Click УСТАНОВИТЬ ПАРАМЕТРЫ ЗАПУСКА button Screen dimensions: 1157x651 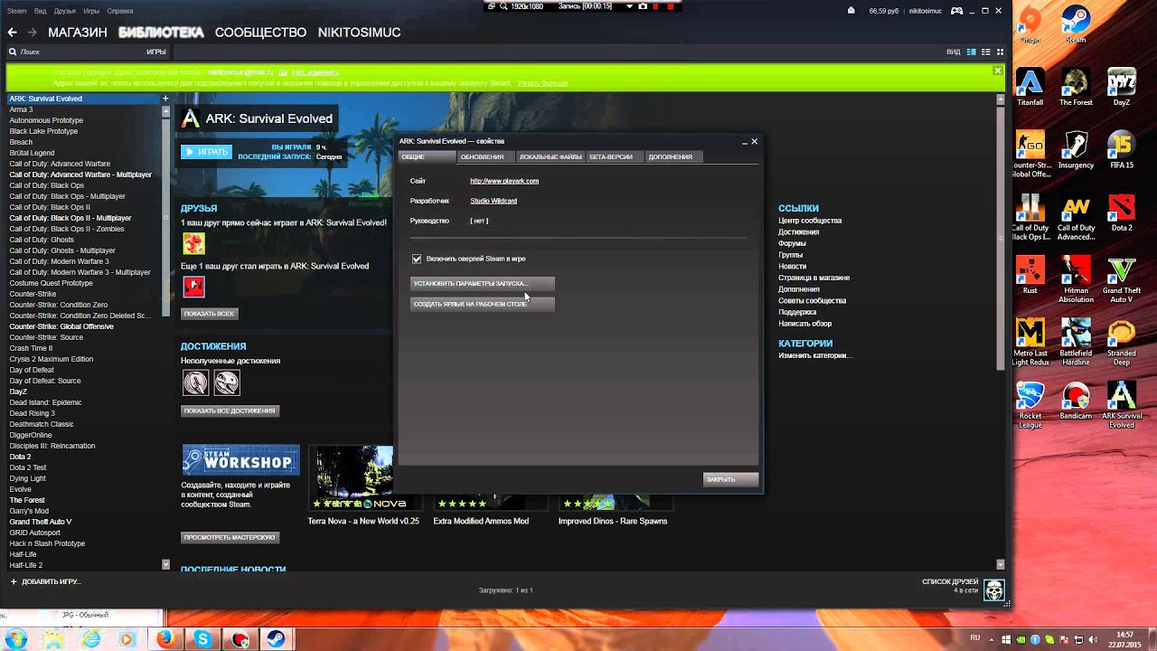coord(483,283)
